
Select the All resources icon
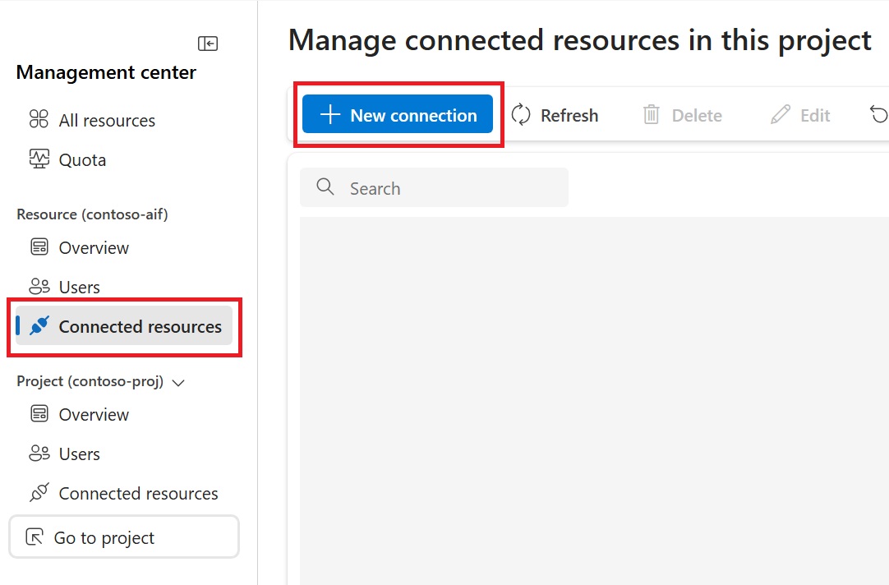[39, 120]
